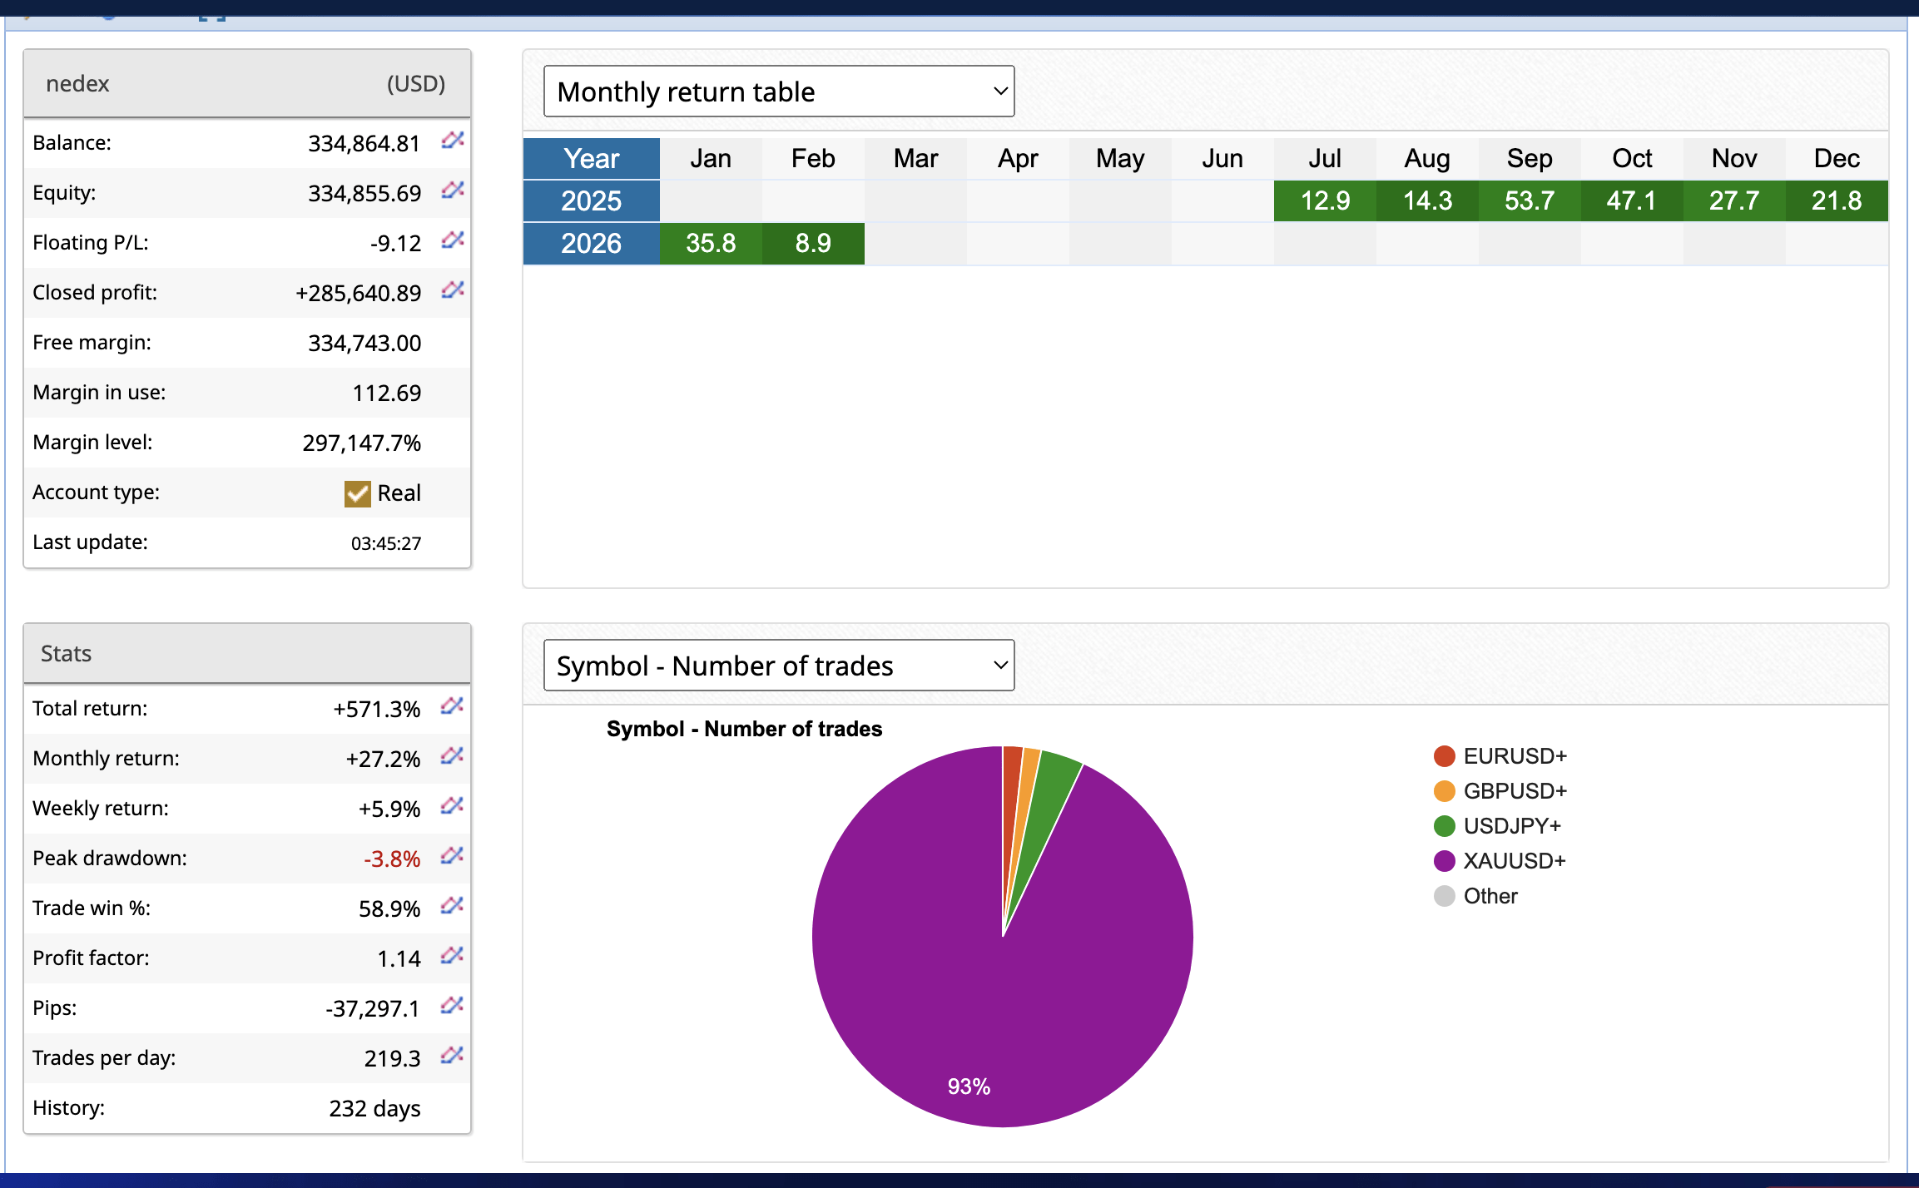Click the September 2025 return cell showing 53.7
The height and width of the screenshot is (1188, 1919).
1529,200
